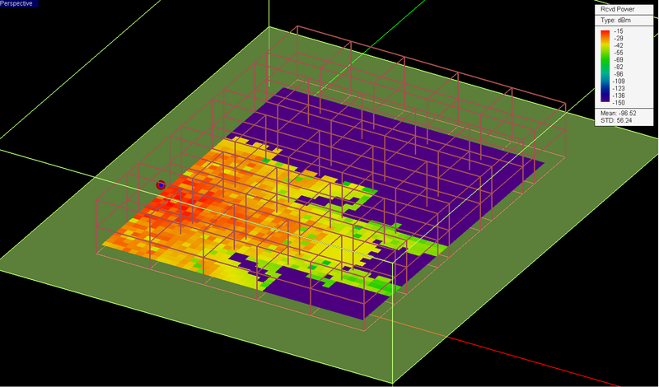659x387 pixels.
Task: Click the -42 legend value
Action: [619, 45]
